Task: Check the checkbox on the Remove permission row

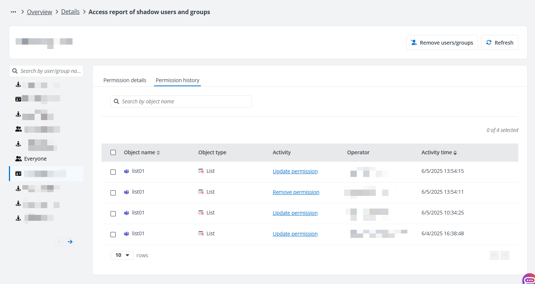Action: click(x=113, y=193)
